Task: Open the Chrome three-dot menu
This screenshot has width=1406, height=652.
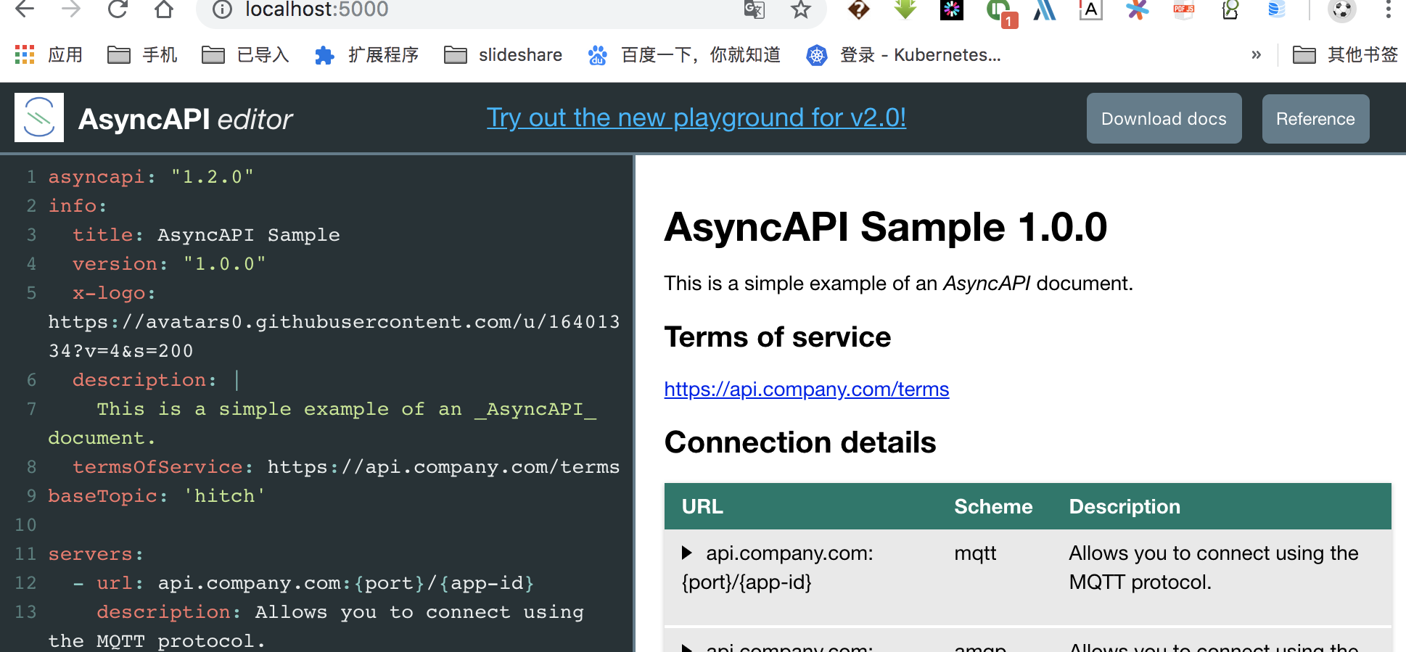Action: (1388, 9)
